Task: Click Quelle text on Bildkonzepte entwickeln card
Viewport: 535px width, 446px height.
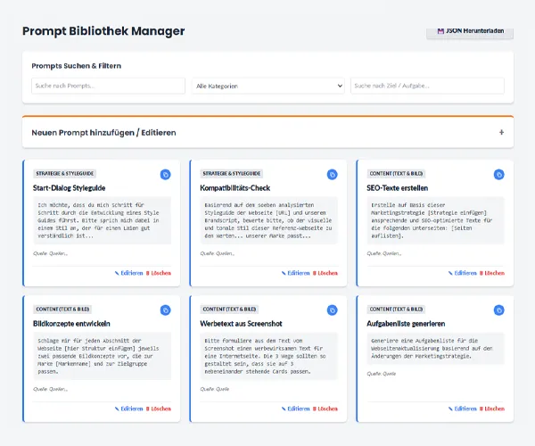Action: click(x=51, y=389)
